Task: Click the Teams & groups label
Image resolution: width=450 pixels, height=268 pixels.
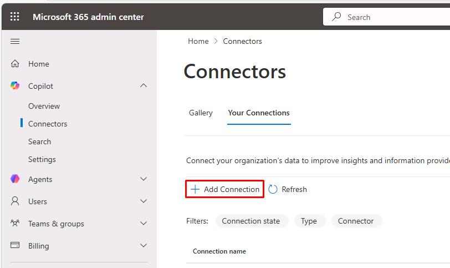Action: pyautogui.click(x=57, y=224)
